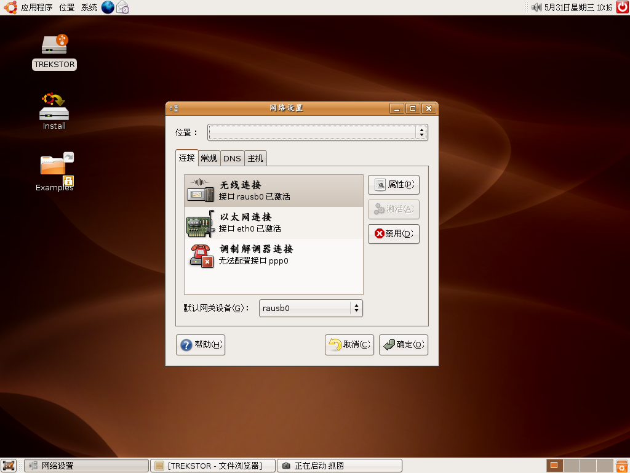630x473 pixels.
Task: Switch to the third workspace
Action: point(588,466)
